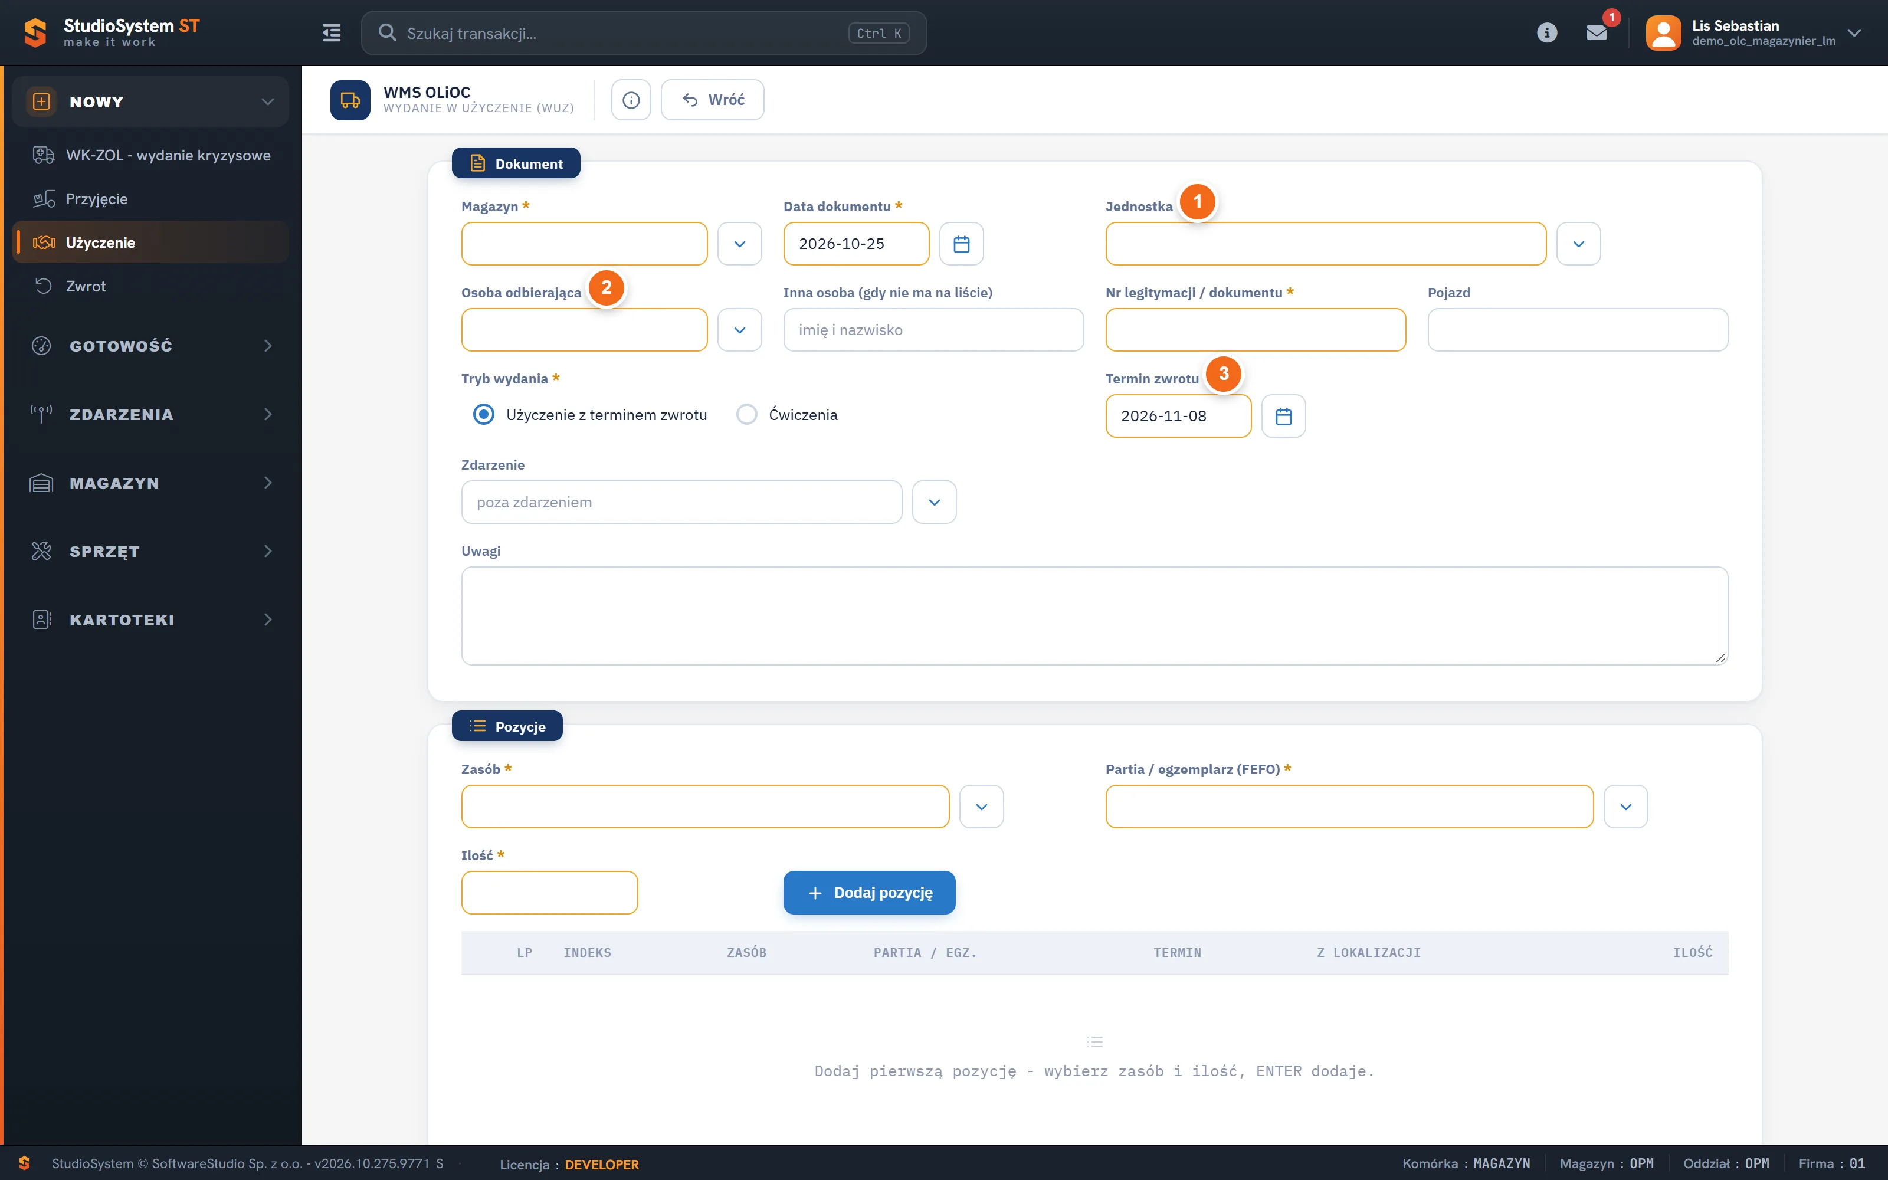
Task: Expand the user account menu chevron
Action: [1854, 33]
